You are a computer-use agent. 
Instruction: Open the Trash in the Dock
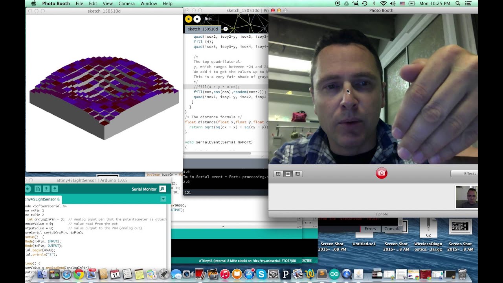pyautogui.click(x=462, y=274)
